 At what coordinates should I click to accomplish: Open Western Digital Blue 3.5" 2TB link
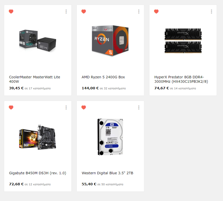click(x=107, y=173)
